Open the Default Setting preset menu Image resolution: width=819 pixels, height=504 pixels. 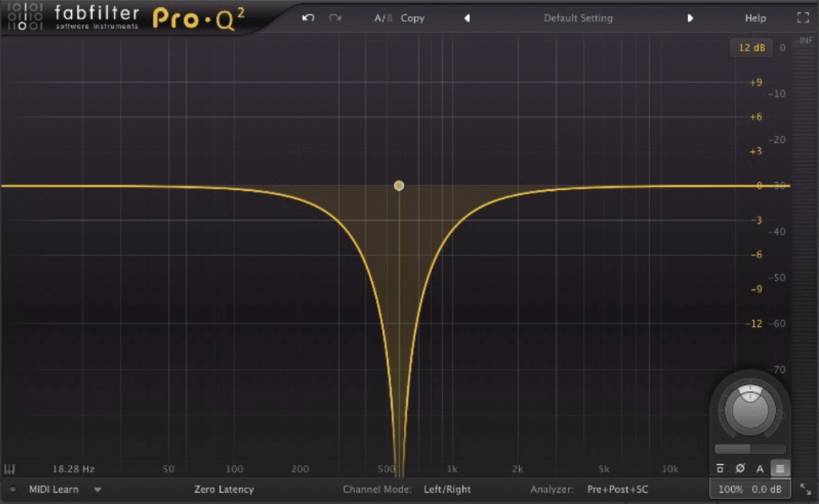577,18
